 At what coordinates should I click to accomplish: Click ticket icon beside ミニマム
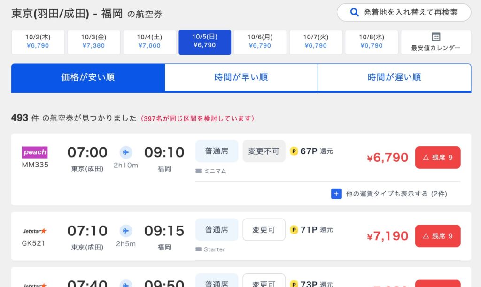click(199, 171)
